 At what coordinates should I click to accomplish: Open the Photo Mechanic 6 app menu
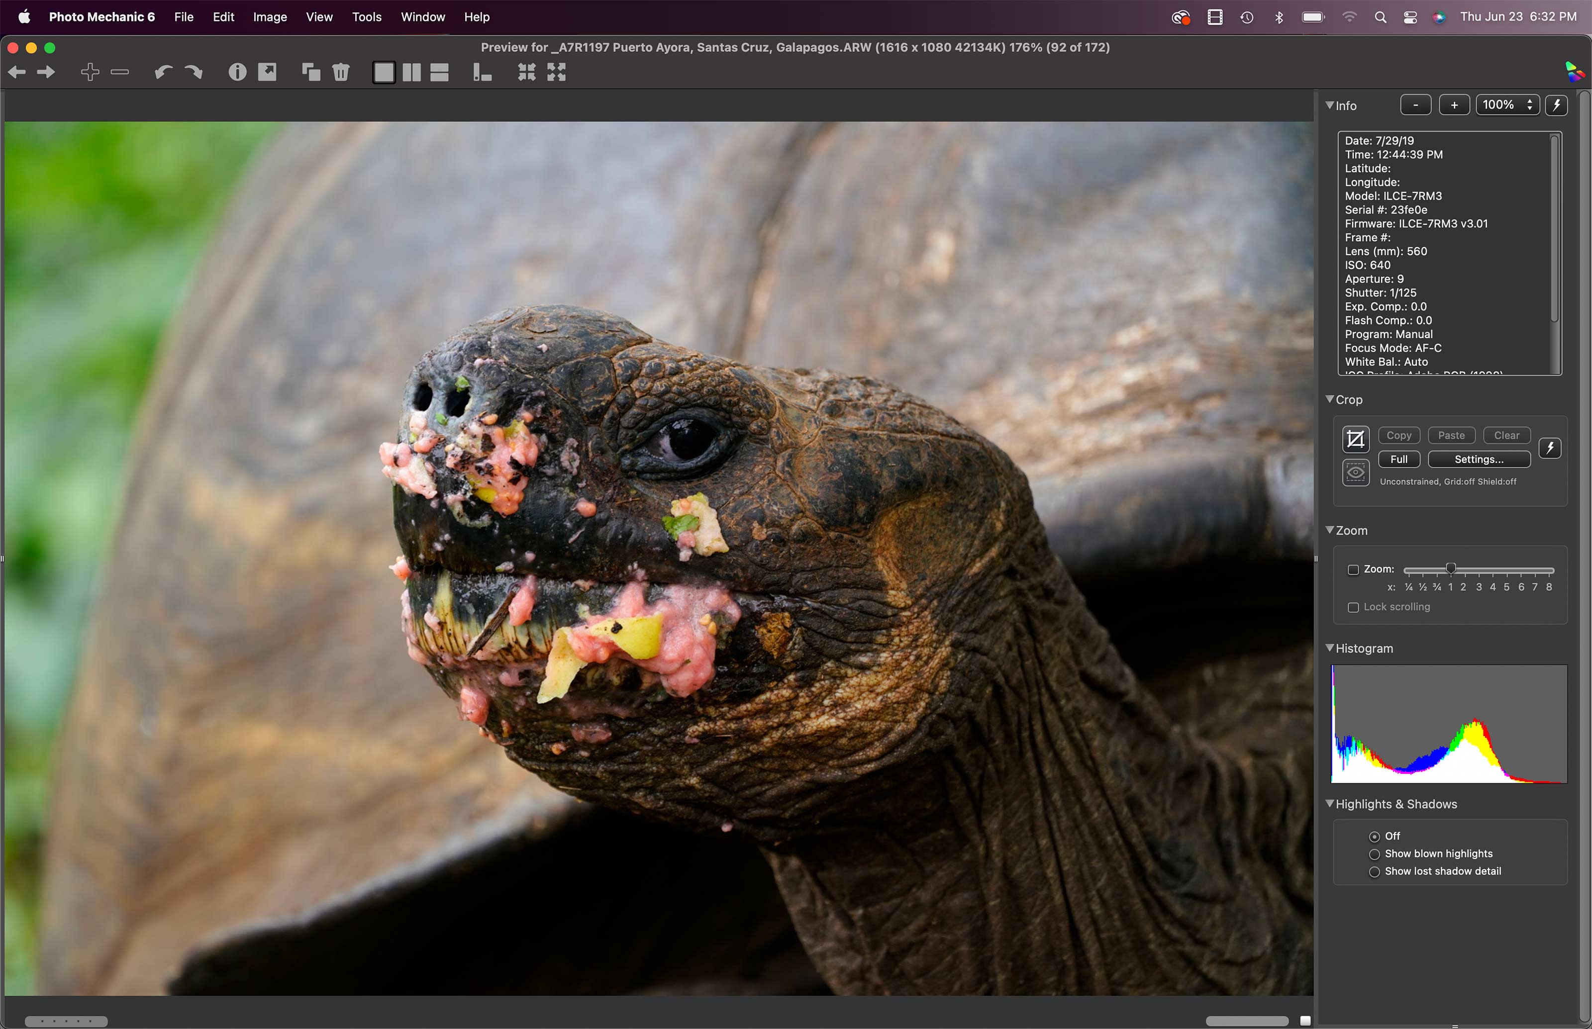[101, 17]
